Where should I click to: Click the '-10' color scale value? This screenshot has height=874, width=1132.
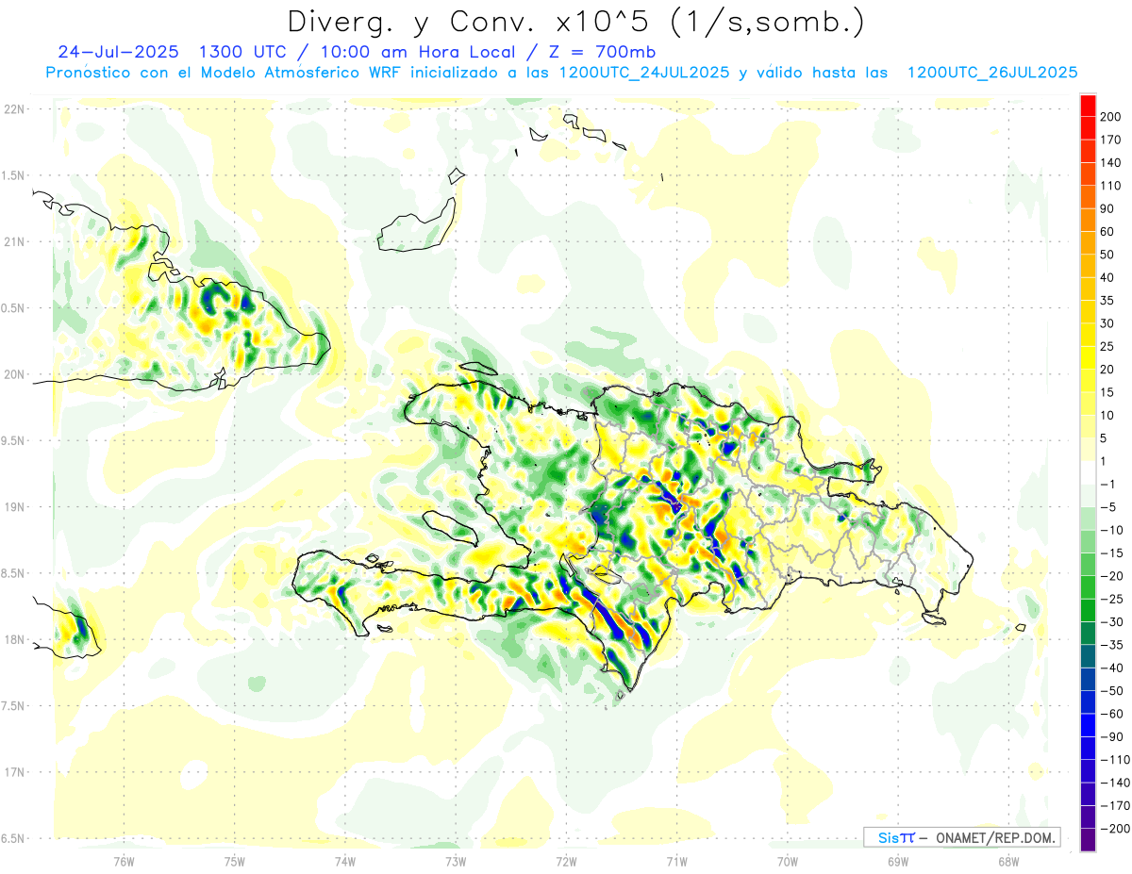click(x=1110, y=530)
